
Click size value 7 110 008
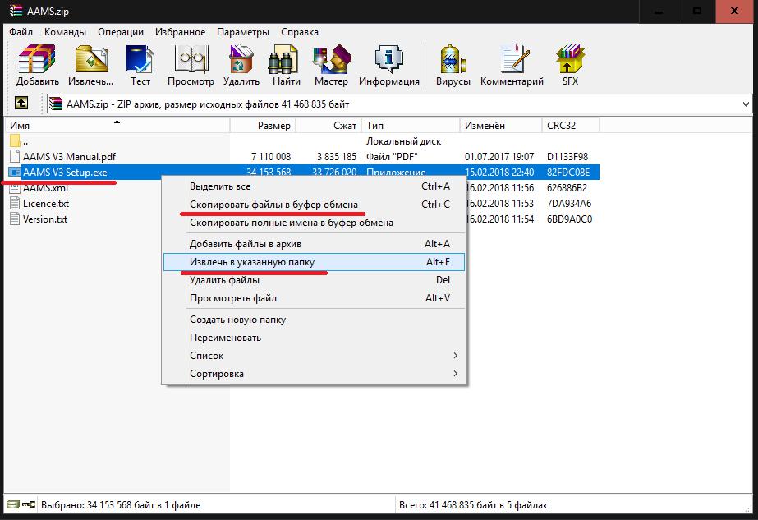tap(271, 157)
